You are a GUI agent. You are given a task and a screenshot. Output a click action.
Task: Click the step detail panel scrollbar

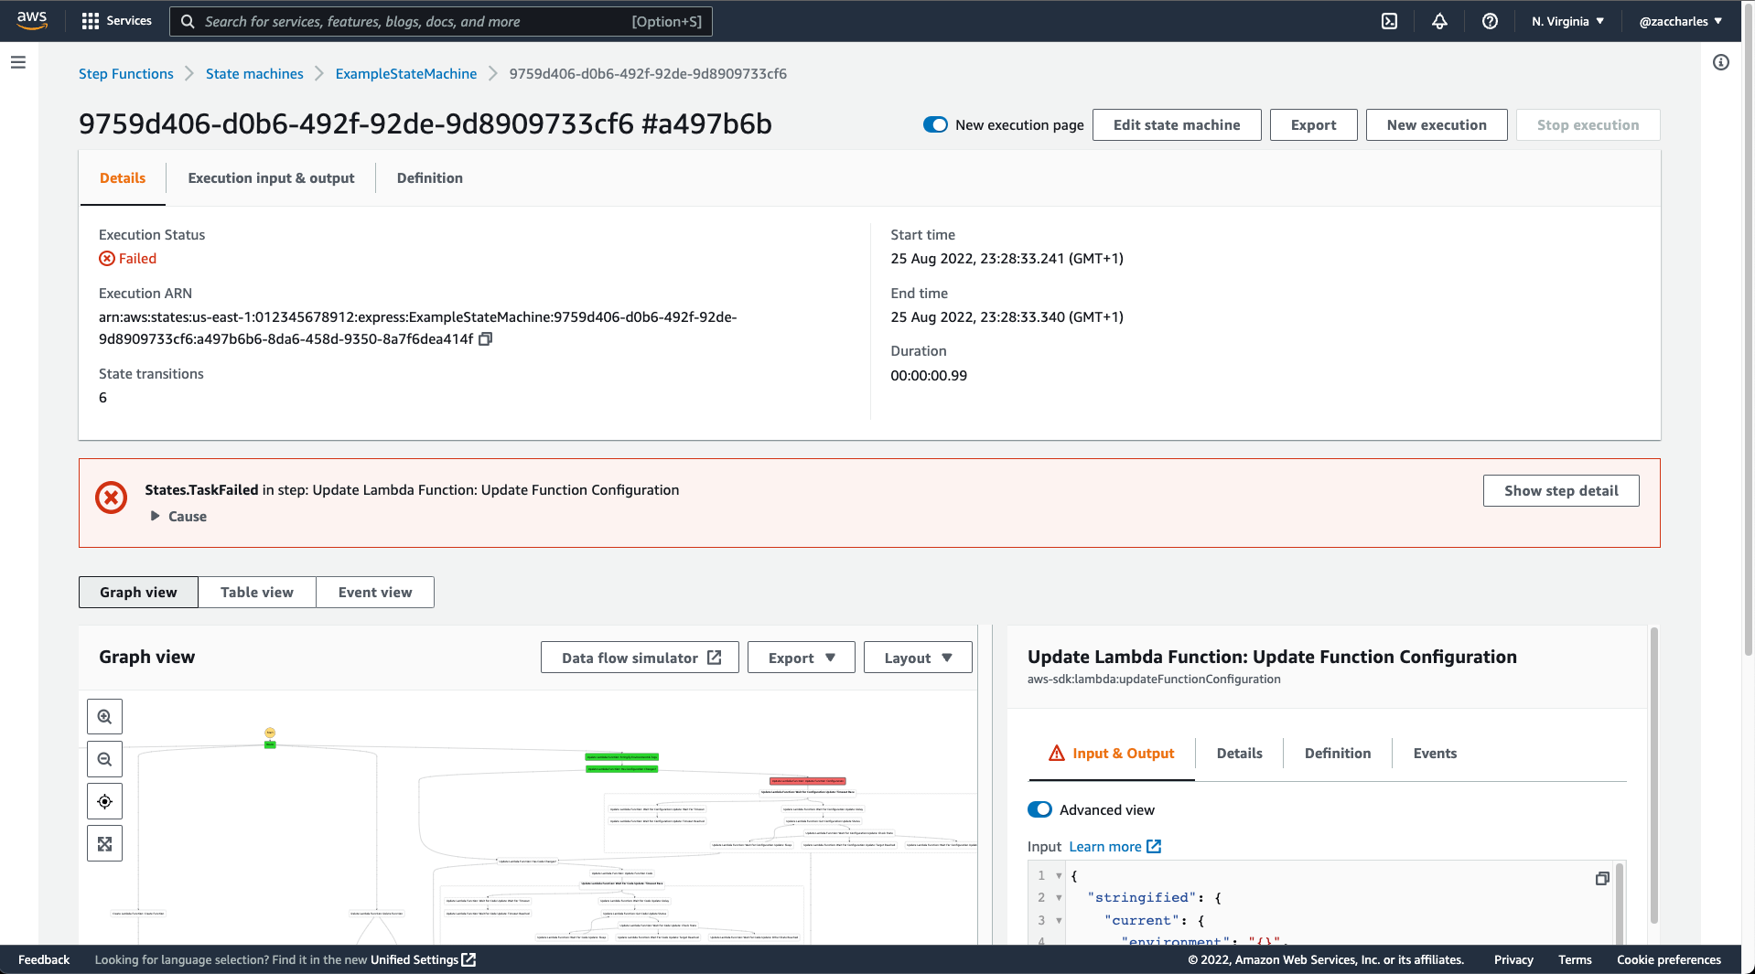1653,776
